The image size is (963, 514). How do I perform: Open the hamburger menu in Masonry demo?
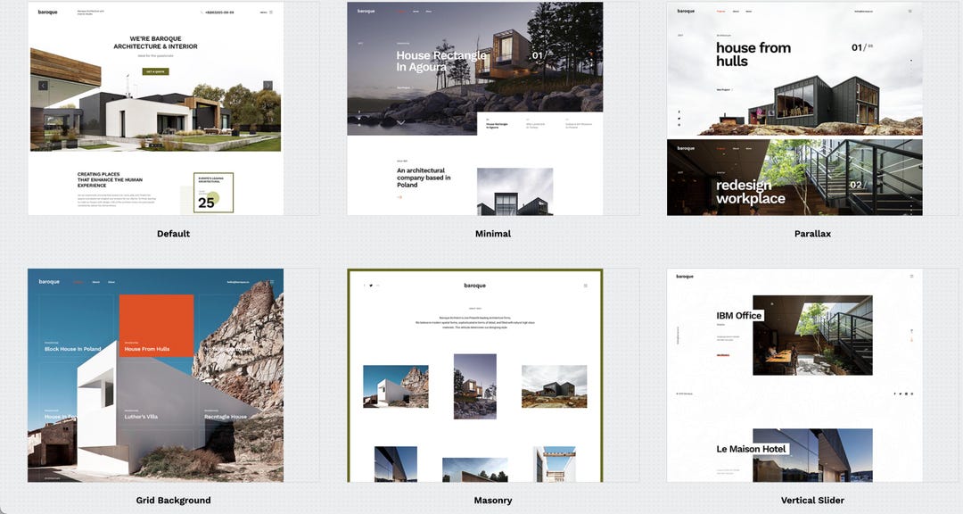pyautogui.click(x=585, y=286)
